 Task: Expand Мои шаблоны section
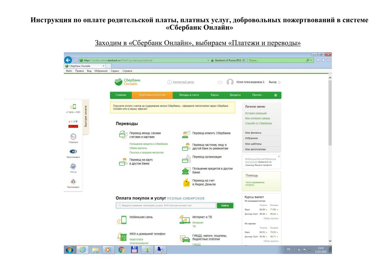tap(262, 144)
